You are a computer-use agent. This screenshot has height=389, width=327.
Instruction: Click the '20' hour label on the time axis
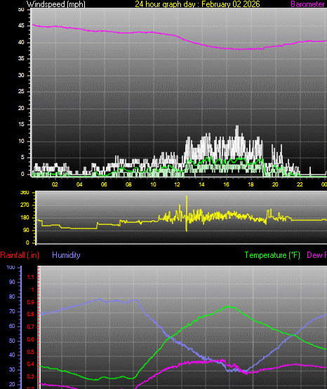[x=275, y=184]
